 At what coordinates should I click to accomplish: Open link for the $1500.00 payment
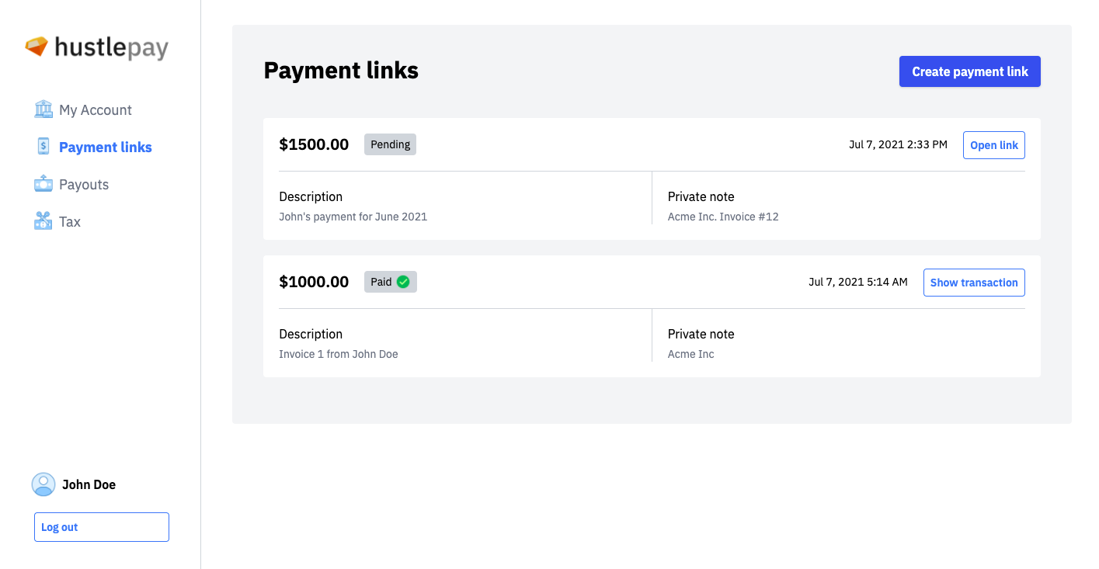coord(993,145)
